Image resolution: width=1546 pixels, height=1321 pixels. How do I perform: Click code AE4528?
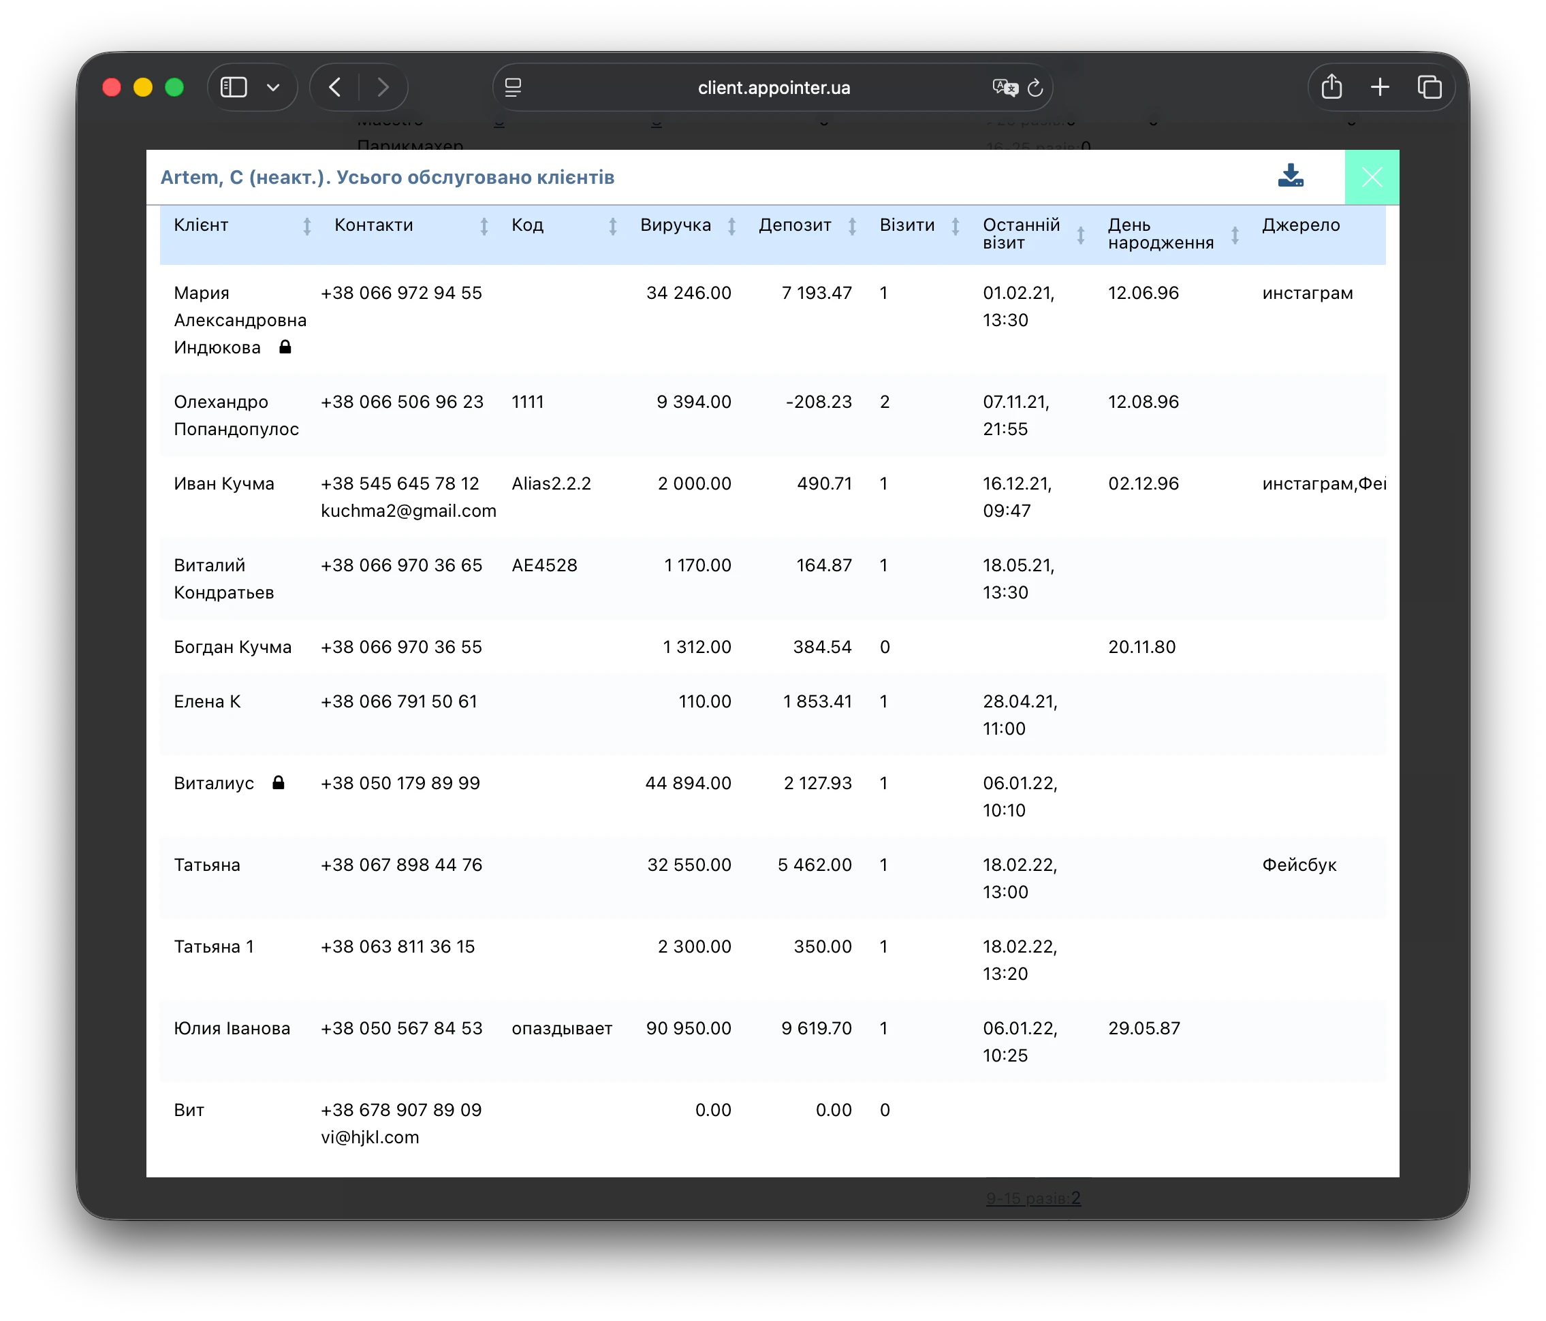544,564
